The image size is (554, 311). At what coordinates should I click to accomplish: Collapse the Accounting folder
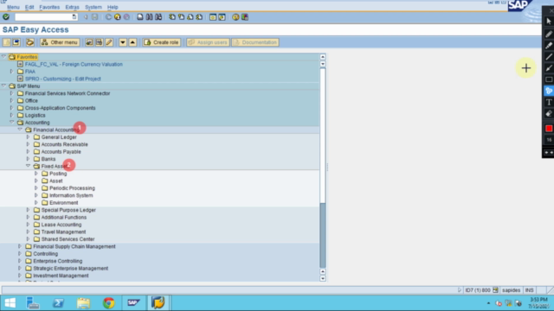pos(11,122)
